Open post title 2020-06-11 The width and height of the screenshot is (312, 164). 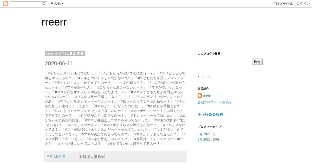pyautogui.click(x=59, y=64)
